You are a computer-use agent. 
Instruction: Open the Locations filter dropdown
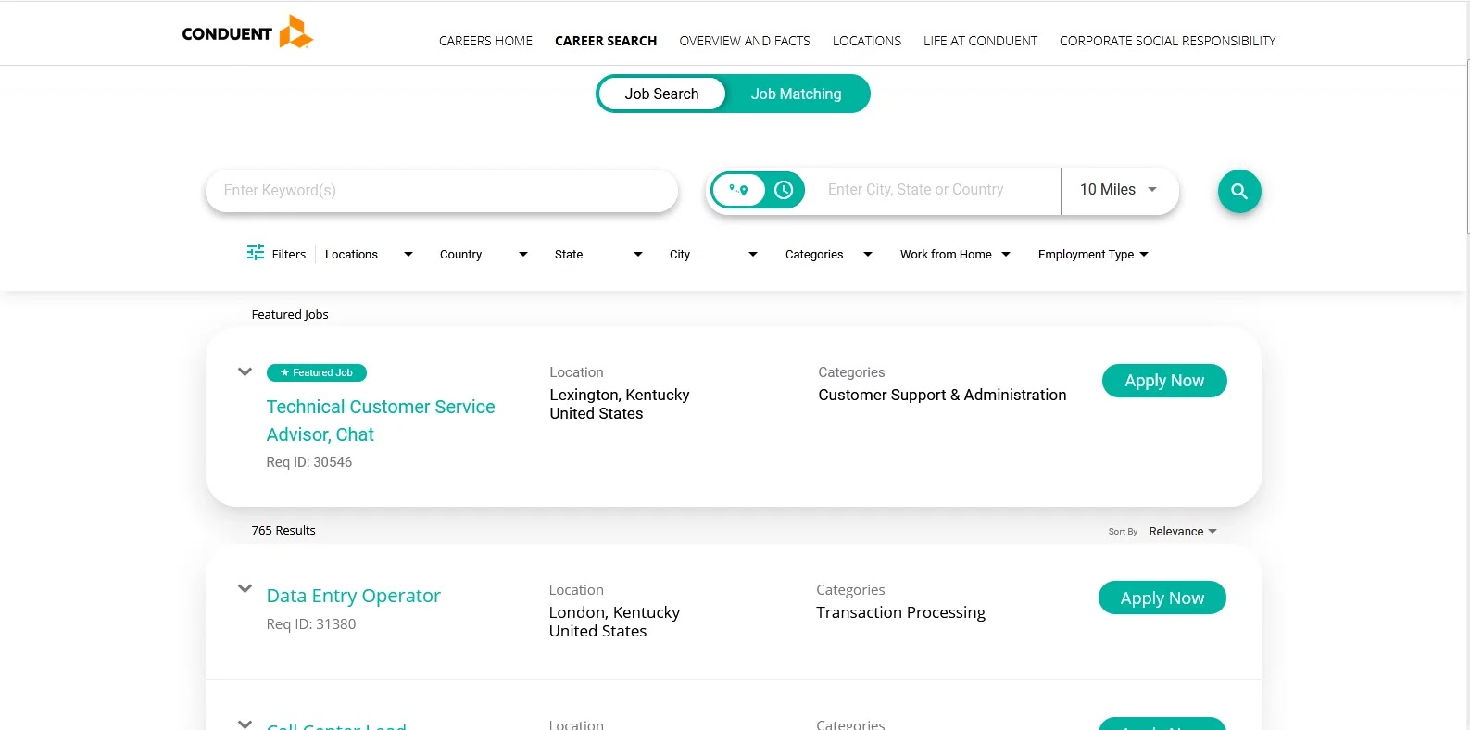369,255
